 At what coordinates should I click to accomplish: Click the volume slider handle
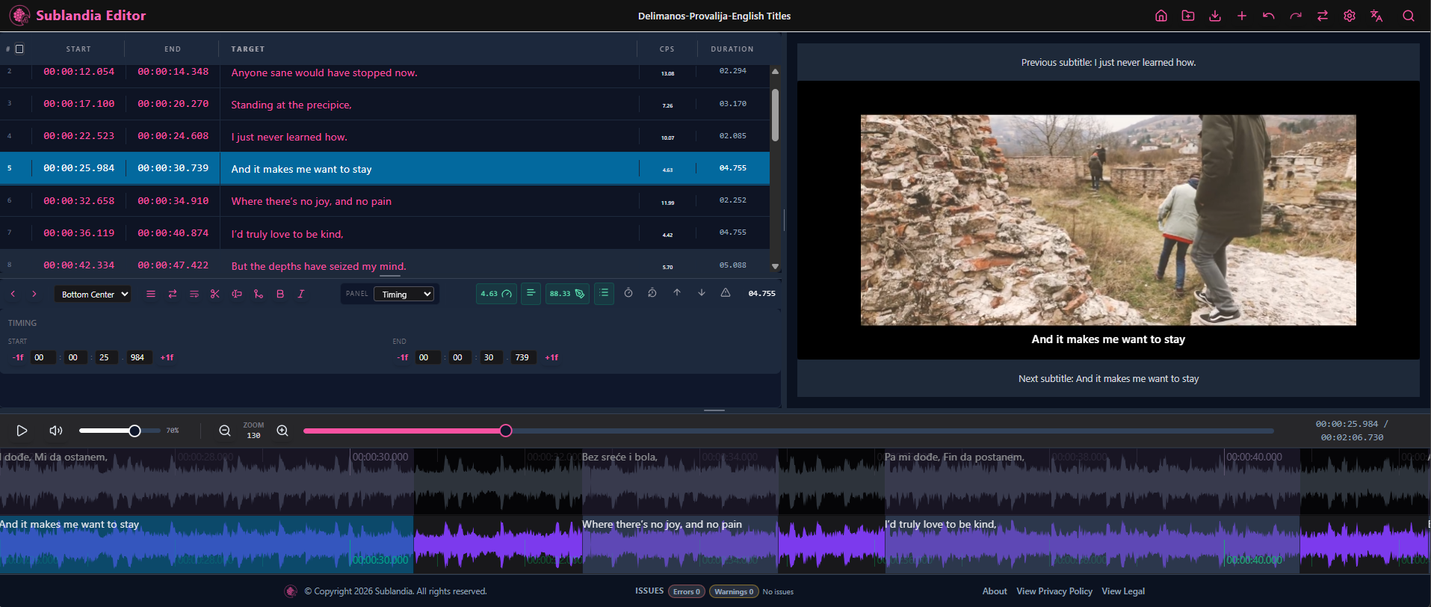point(135,431)
